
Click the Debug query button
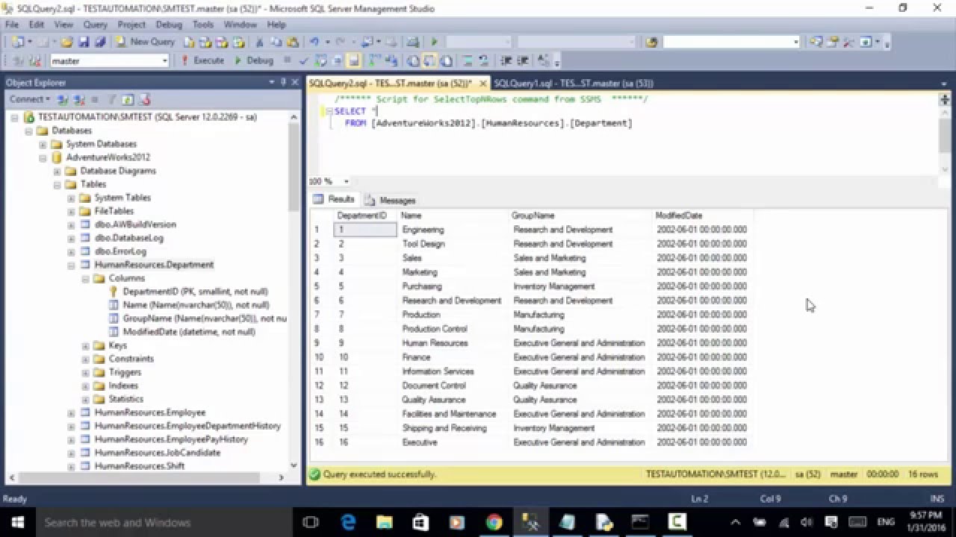click(254, 60)
